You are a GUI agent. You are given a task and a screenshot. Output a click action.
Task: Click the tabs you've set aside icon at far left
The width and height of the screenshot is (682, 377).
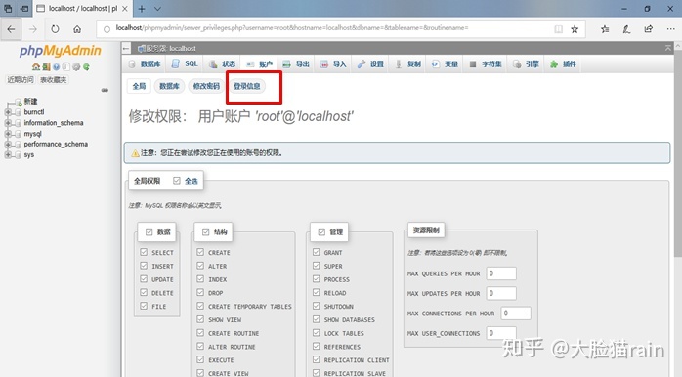click(x=8, y=9)
